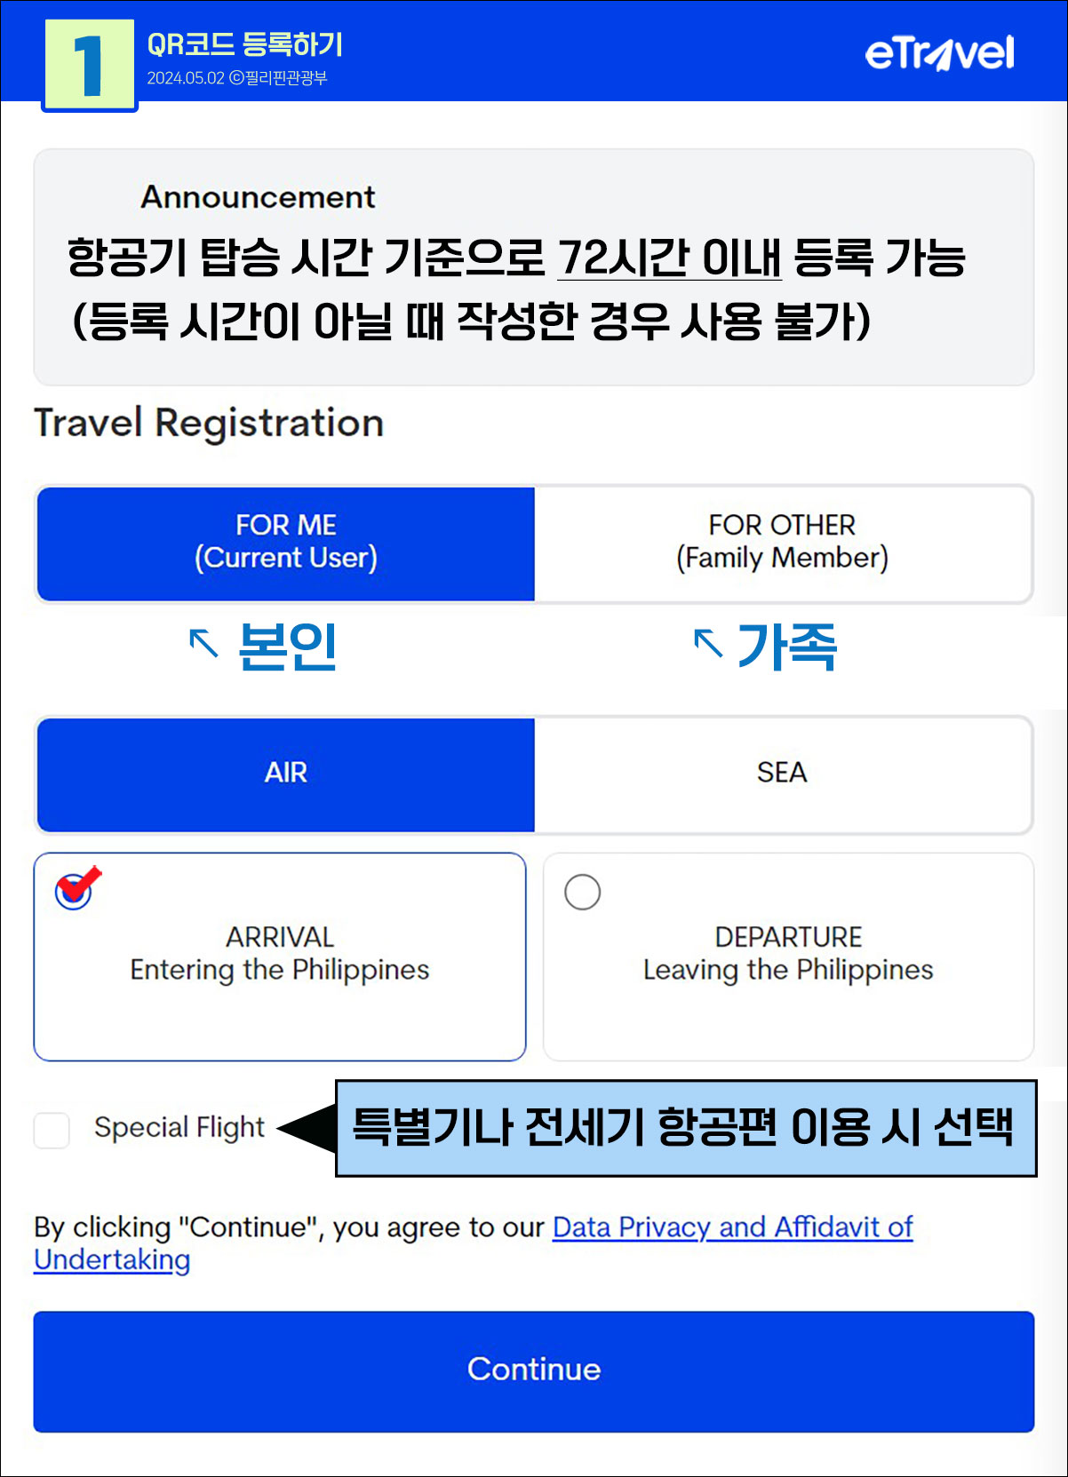This screenshot has height=1477, width=1068.
Task: Click the eTravel logo
Action: coord(939,53)
